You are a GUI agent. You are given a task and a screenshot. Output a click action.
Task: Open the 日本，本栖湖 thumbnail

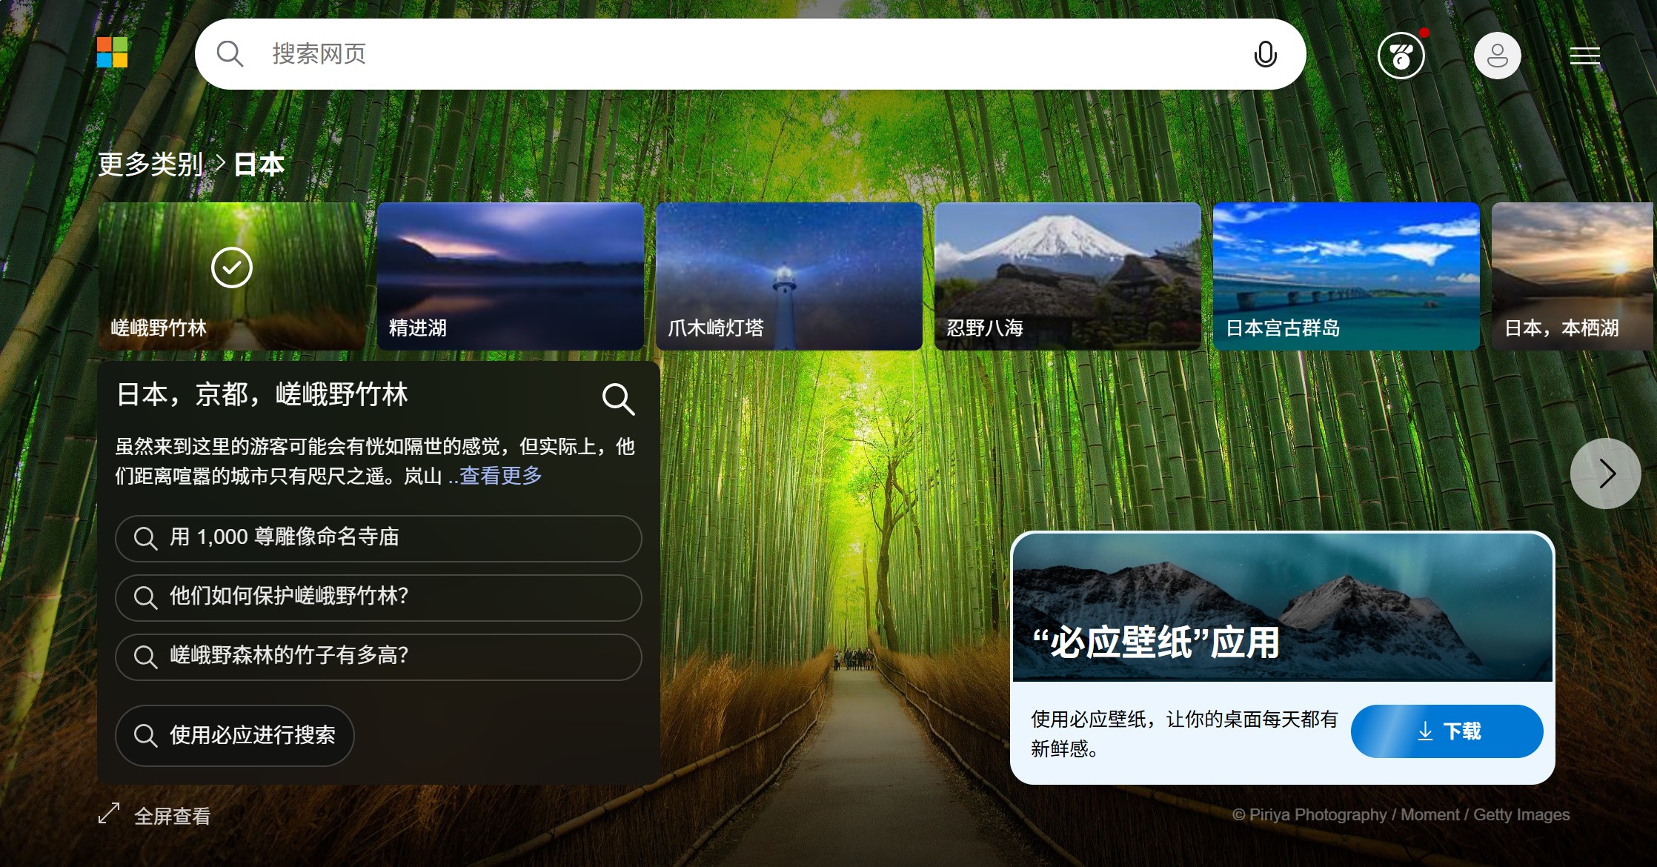click(x=1573, y=276)
